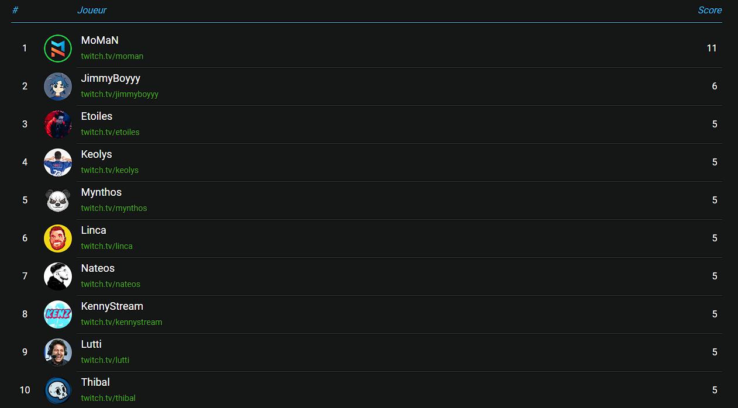Screen dimensions: 738x408
Task: Click JimmyBoyyy's blue-haired avatar
Action: tap(58, 87)
